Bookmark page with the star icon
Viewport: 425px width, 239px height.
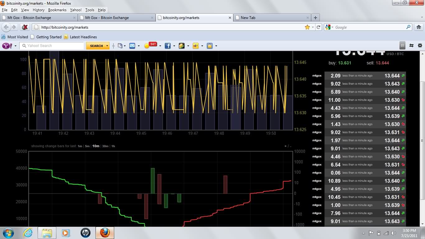307,27
